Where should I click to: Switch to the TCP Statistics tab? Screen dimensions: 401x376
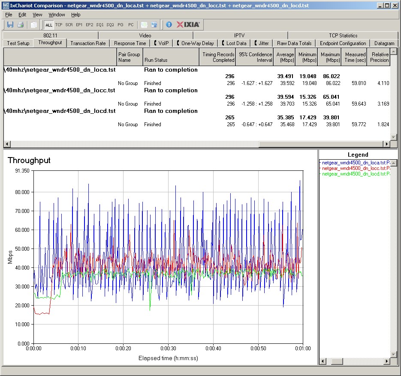(x=343, y=35)
